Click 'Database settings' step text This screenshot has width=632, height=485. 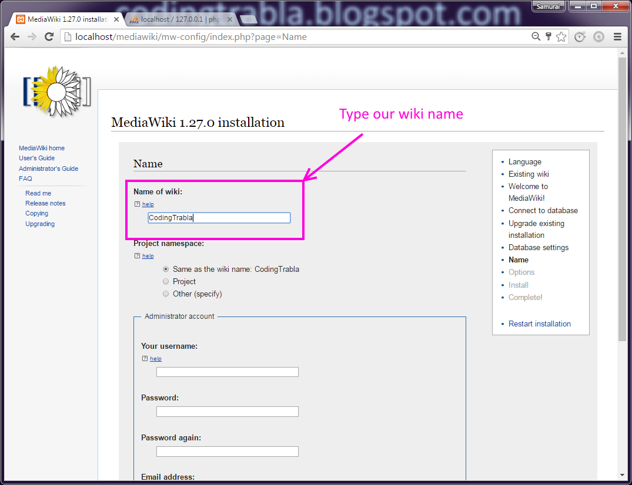(539, 248)
